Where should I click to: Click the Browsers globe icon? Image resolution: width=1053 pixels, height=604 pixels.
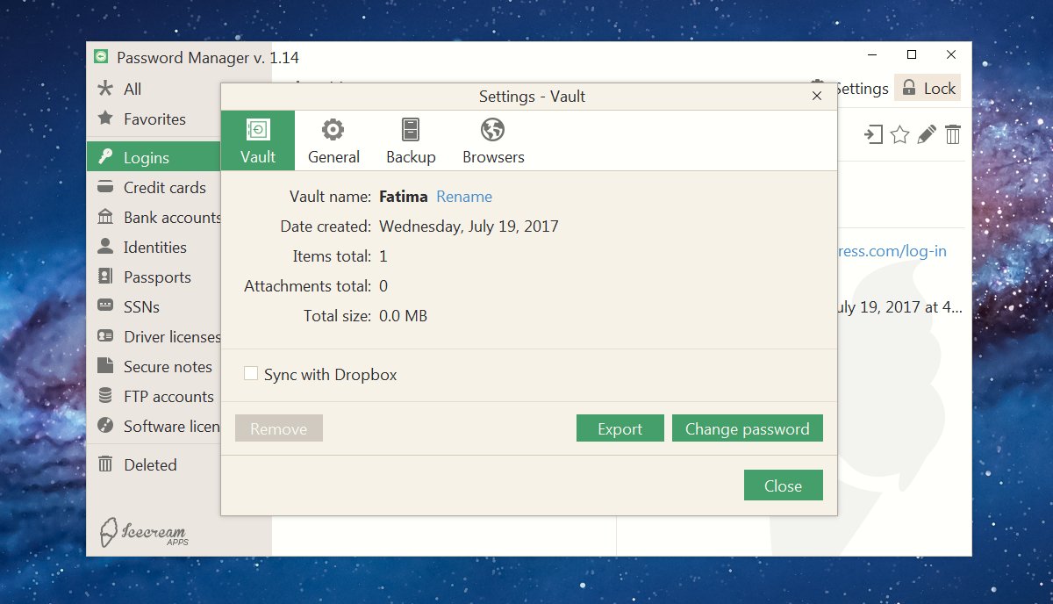tap(492, 130)
